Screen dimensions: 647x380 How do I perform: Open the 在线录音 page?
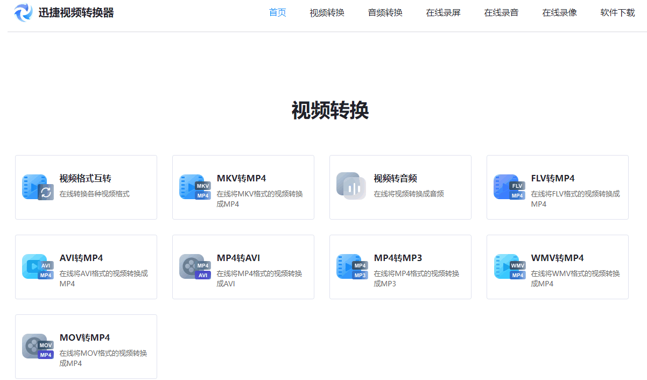point(501,12)
